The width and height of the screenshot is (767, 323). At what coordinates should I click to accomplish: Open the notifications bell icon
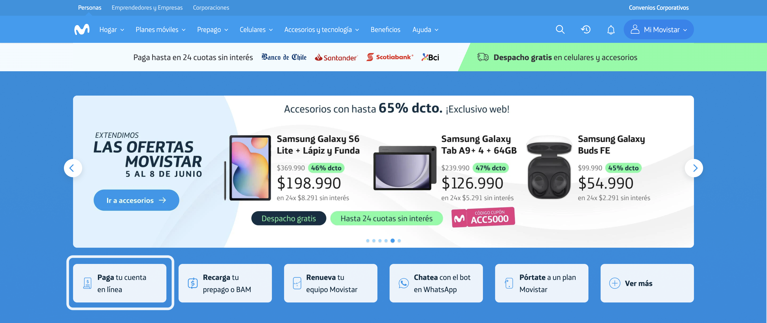[x=611, y=30]
